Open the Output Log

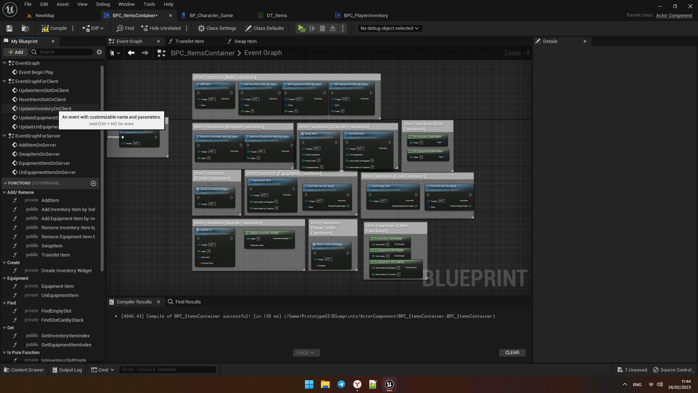click(67, 370)
